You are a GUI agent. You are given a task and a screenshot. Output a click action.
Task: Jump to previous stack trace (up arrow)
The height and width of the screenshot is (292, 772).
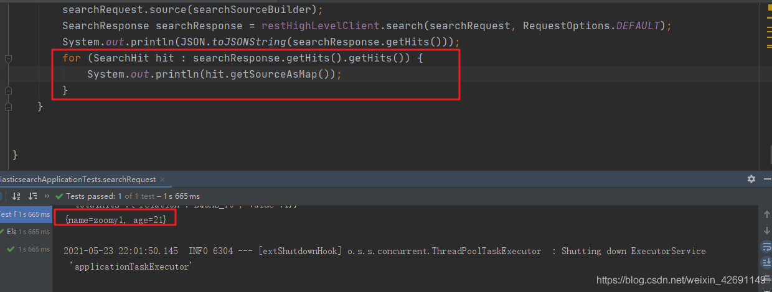(766, 214)
